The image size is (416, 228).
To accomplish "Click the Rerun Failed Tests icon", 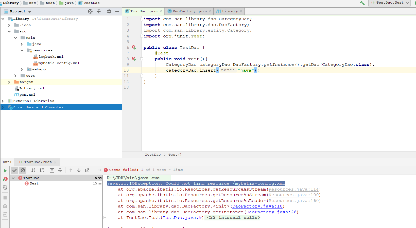I will tap(5, 179).
